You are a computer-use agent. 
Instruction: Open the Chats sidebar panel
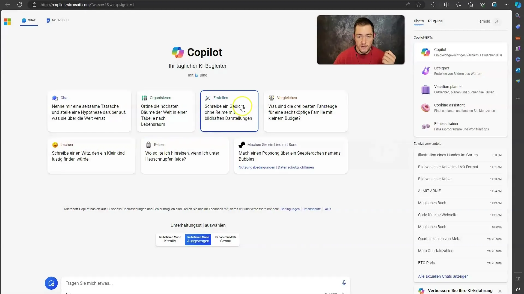pyautogui.click(x=419, y=21)
